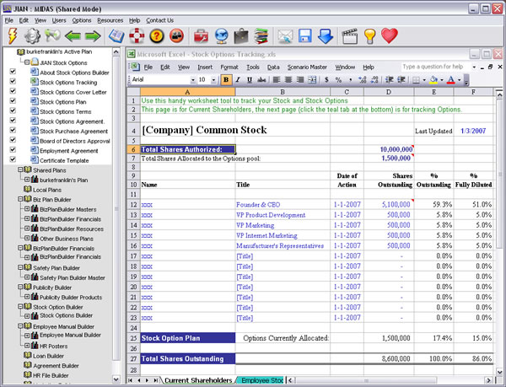Toggle checkbox for Employment Agreement

click(x=13, y=149)
